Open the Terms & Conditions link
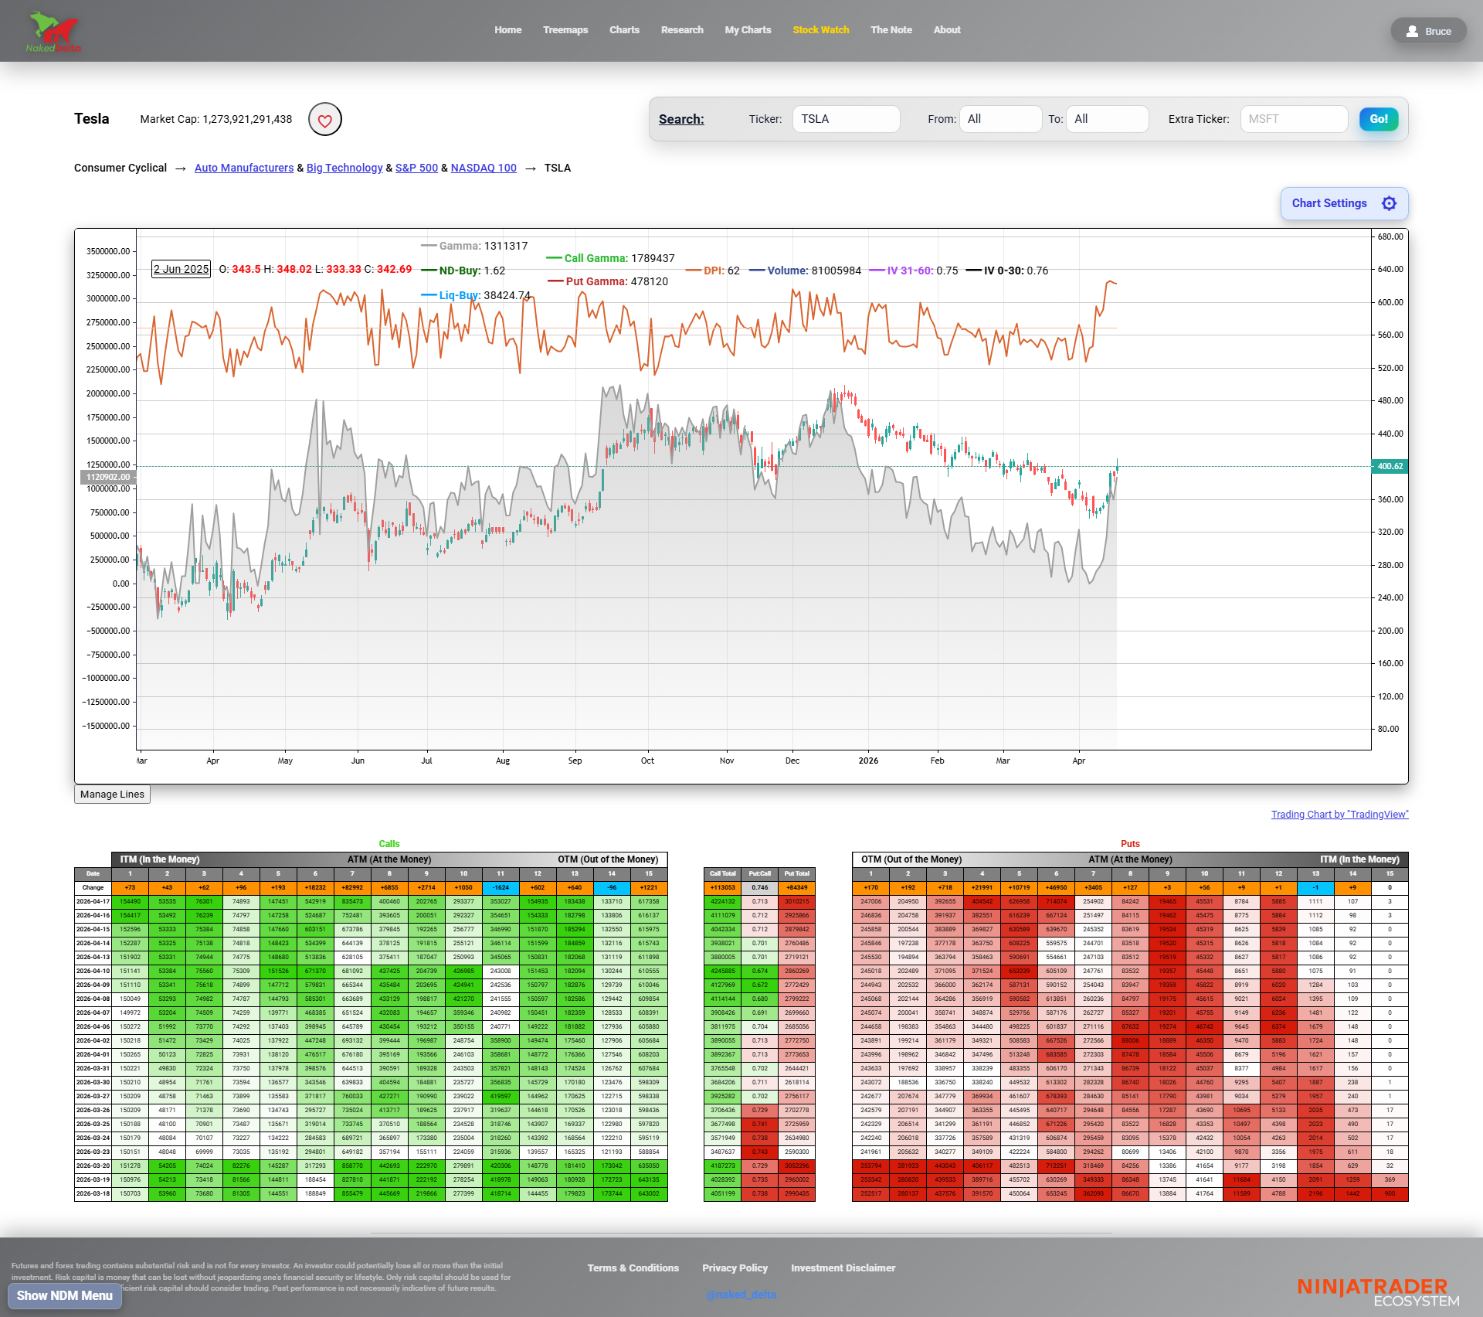 click(633, 1268)
